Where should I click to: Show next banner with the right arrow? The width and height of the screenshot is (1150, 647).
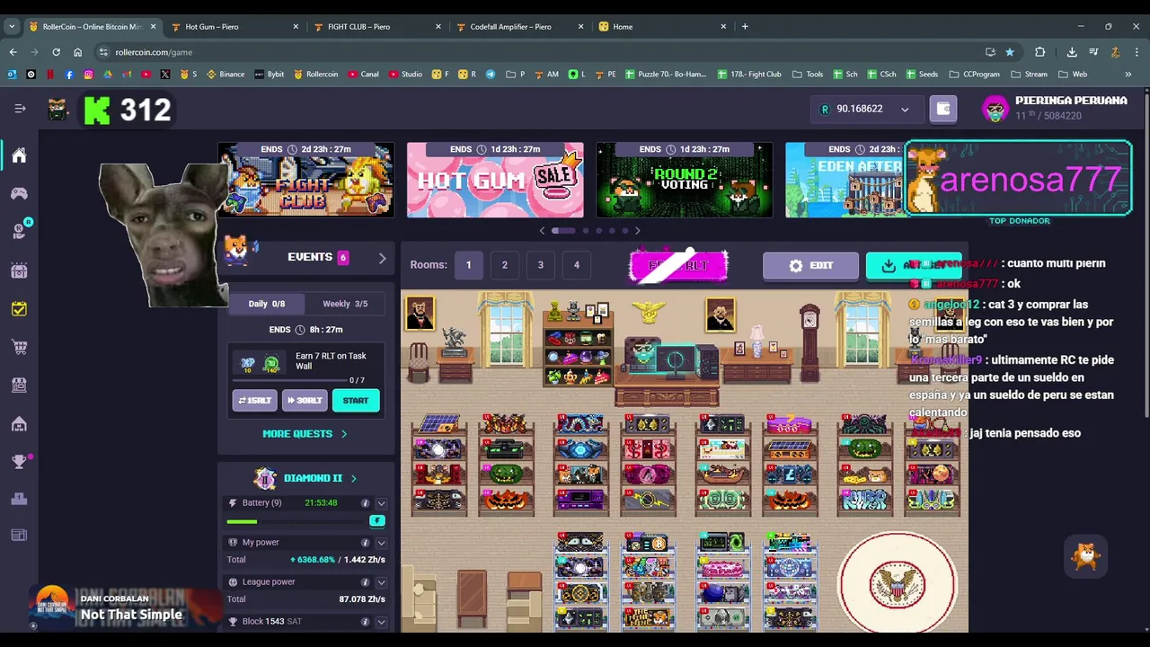[x=637, y=231]
